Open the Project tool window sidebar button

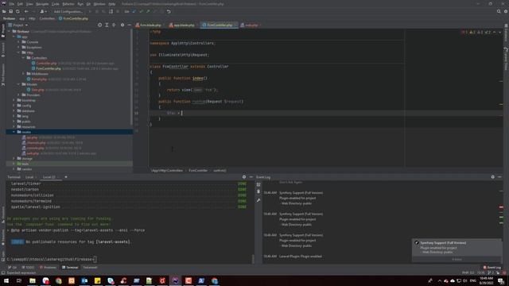(3, 31)
